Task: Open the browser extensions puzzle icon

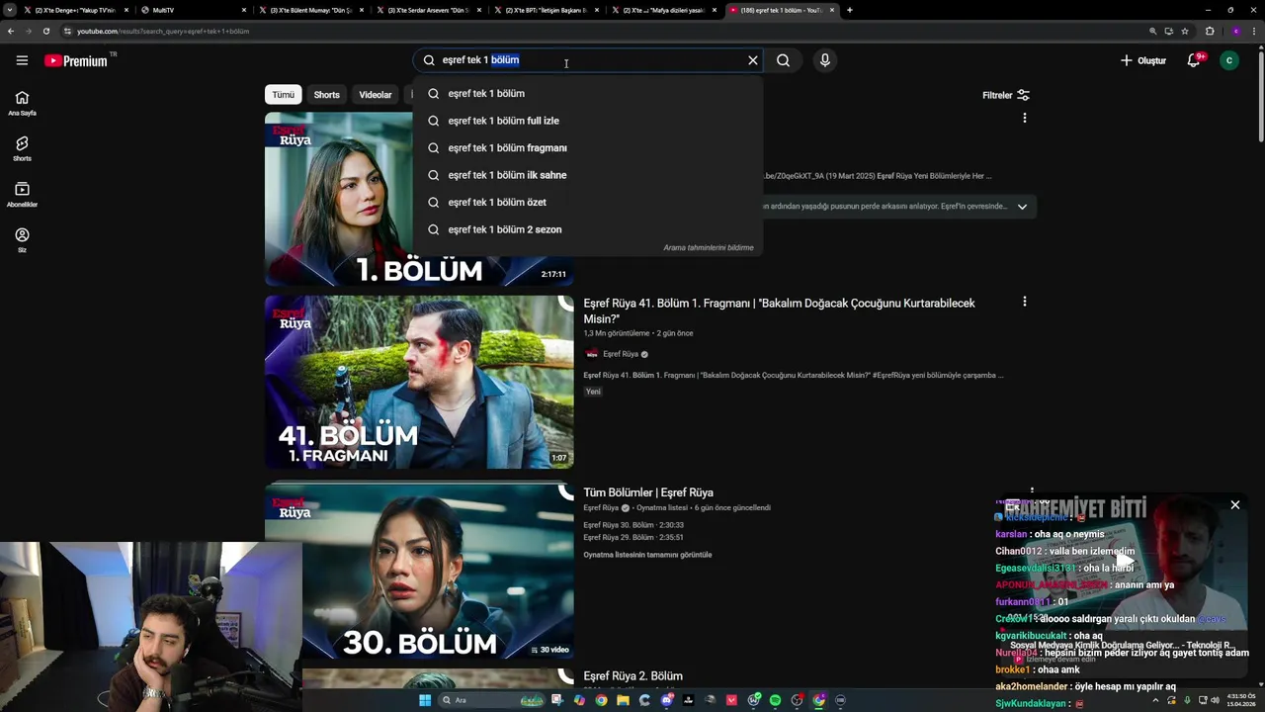Action: tap(1210, 31)
